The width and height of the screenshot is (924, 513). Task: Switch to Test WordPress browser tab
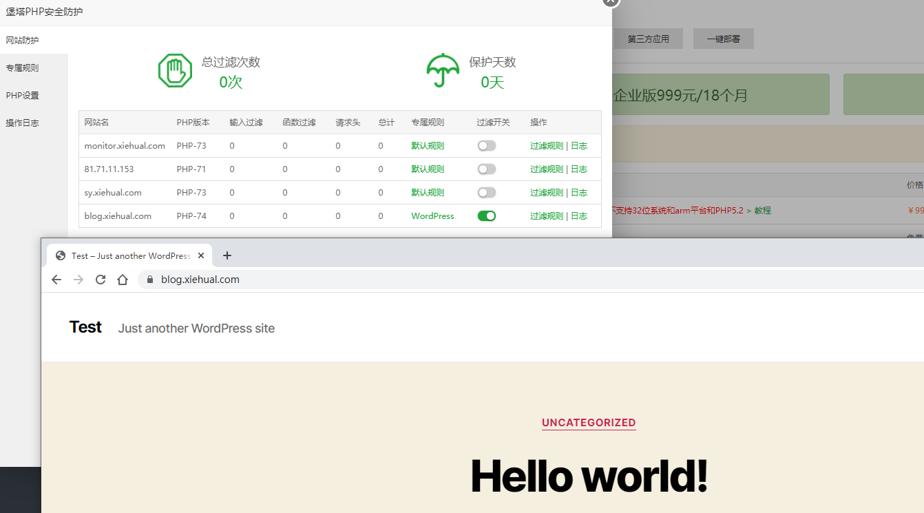click(x=129, y=255)
